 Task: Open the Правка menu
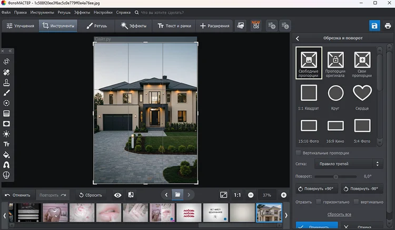(21, 12)
